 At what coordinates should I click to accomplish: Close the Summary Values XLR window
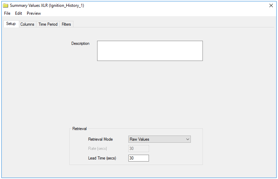271,5
